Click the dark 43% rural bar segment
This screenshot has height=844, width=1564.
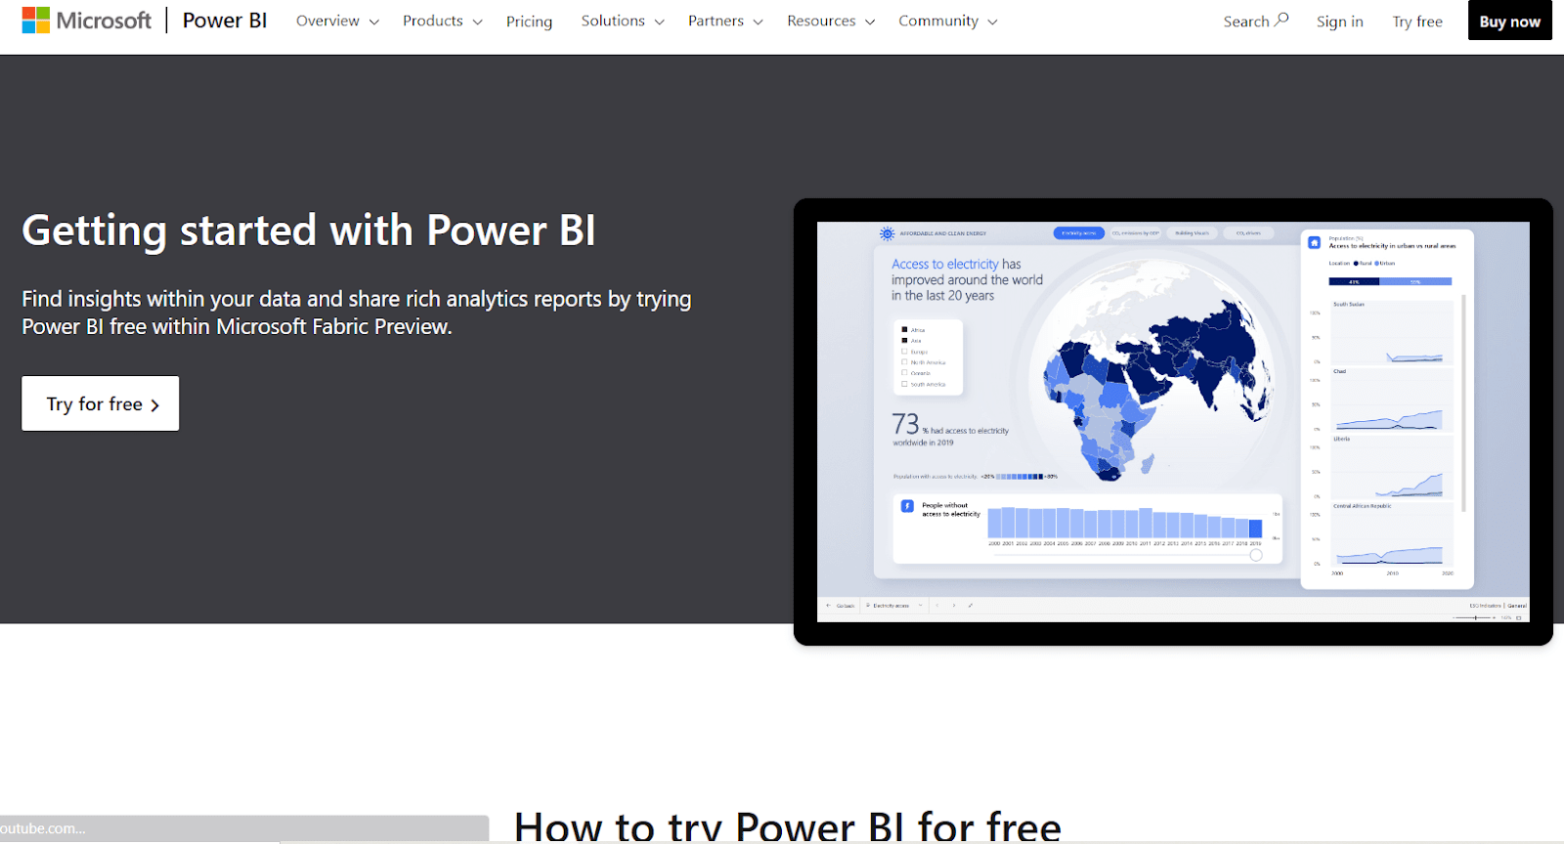point(1354,281)
